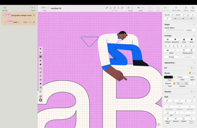Expand the typography-design-cover artboard row

click(4, 15)
